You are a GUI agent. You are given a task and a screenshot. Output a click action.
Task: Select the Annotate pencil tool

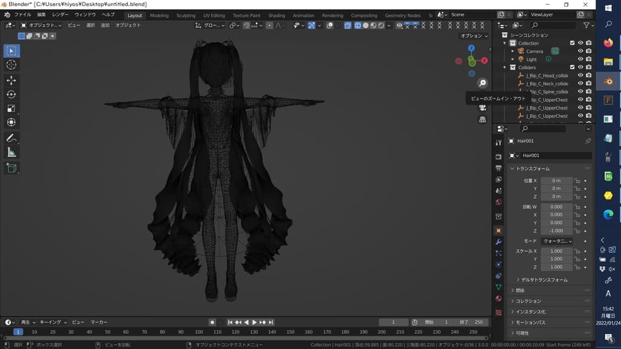point(12,138)
